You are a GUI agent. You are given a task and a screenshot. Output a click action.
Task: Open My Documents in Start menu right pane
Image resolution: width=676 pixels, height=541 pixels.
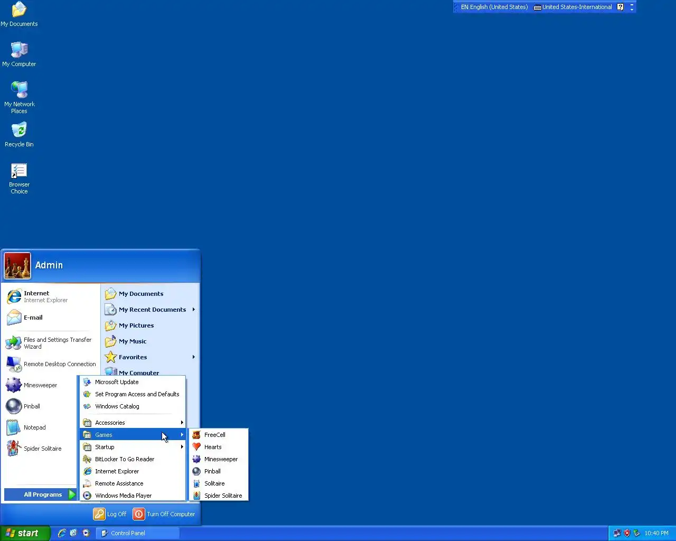150,294
